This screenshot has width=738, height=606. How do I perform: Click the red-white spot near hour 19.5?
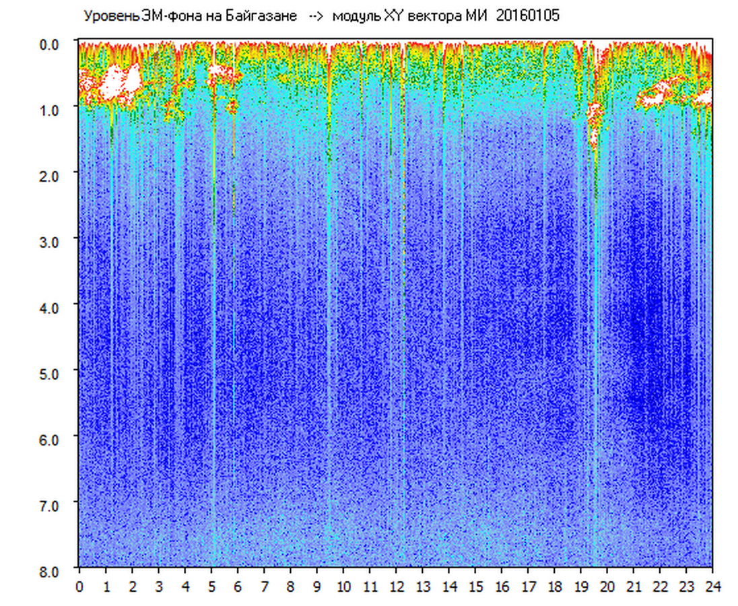pyautogui.click(x=593, y=125)
